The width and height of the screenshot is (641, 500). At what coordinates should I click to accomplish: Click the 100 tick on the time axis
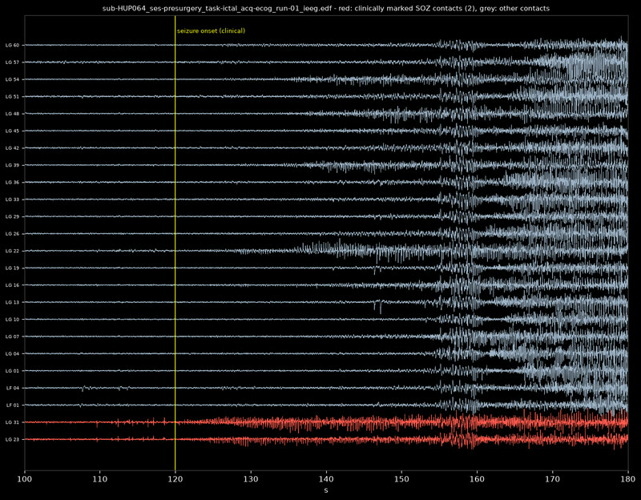point(25,478)
